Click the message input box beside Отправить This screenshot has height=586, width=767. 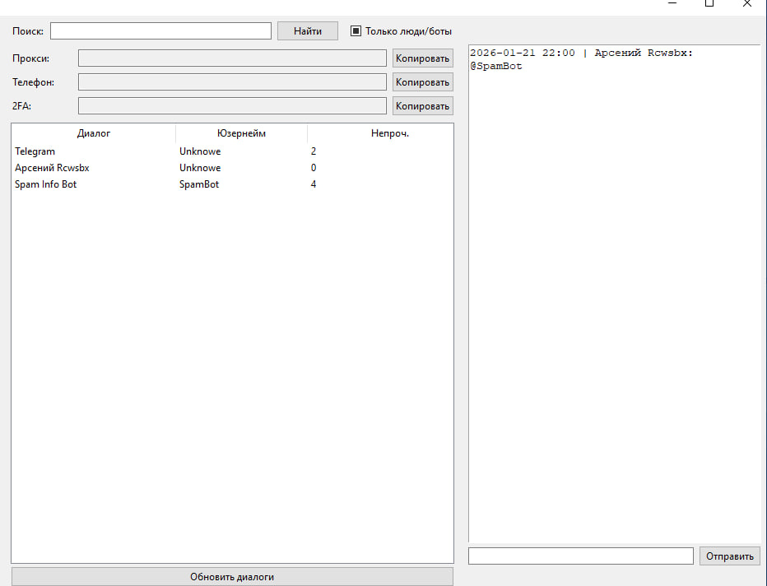[x=580, y=556]
